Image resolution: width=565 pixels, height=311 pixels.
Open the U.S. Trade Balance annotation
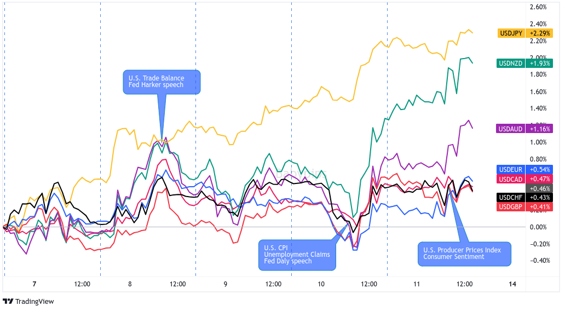click(161, 82)
